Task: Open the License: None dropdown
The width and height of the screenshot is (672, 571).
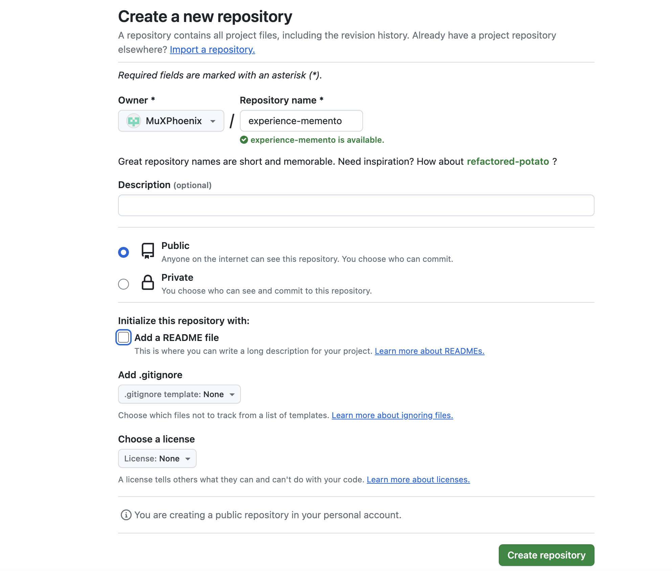Action: [x=157, y=458]
